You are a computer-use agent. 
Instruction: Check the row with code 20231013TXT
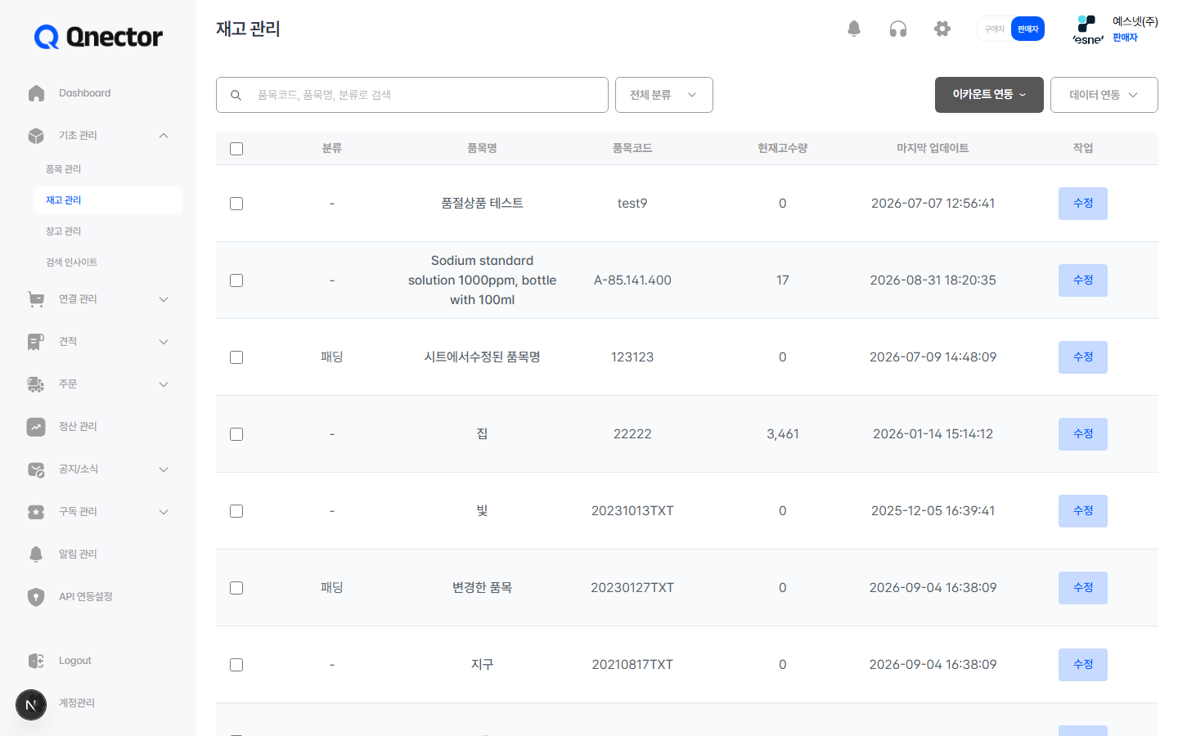click(x=236, y=511)
